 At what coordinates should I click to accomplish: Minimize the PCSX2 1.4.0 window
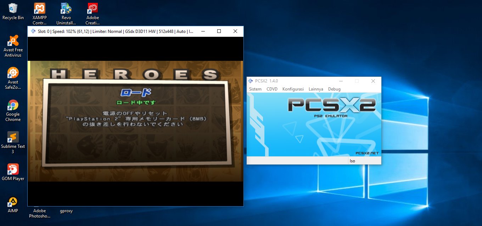341,81
